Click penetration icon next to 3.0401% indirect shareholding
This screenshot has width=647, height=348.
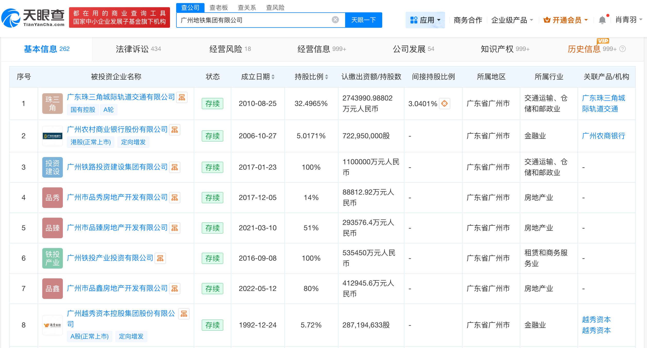(445, 104)
